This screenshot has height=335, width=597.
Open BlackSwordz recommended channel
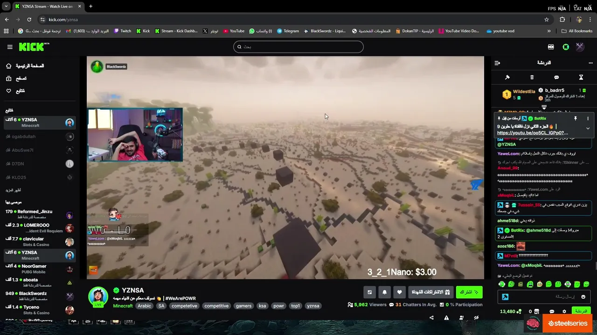pyautogui.click(x=40, y=296)
